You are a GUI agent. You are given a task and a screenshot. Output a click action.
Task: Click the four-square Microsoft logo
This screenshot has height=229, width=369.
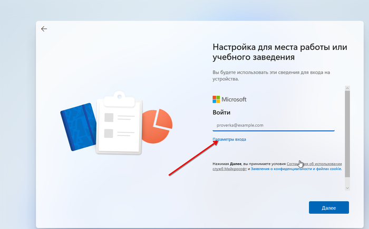tap(216, 99)
